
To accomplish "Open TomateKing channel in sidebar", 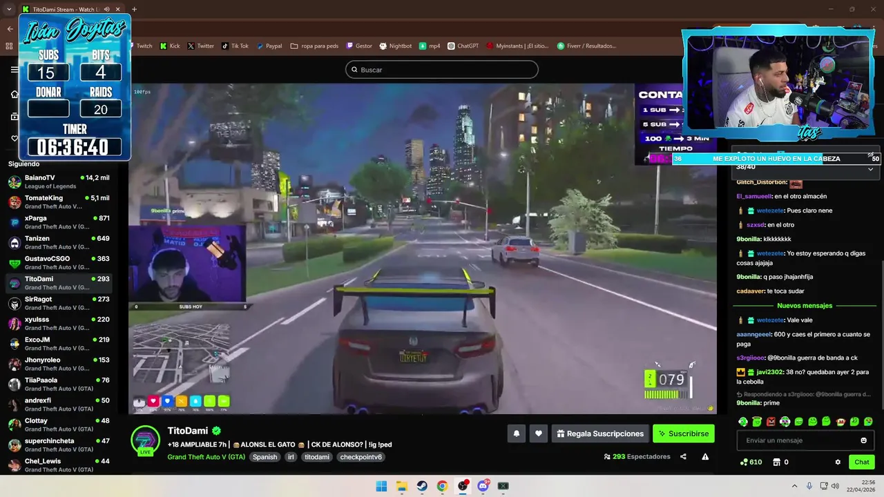I will pyautogui.click(x=59, y=202).
